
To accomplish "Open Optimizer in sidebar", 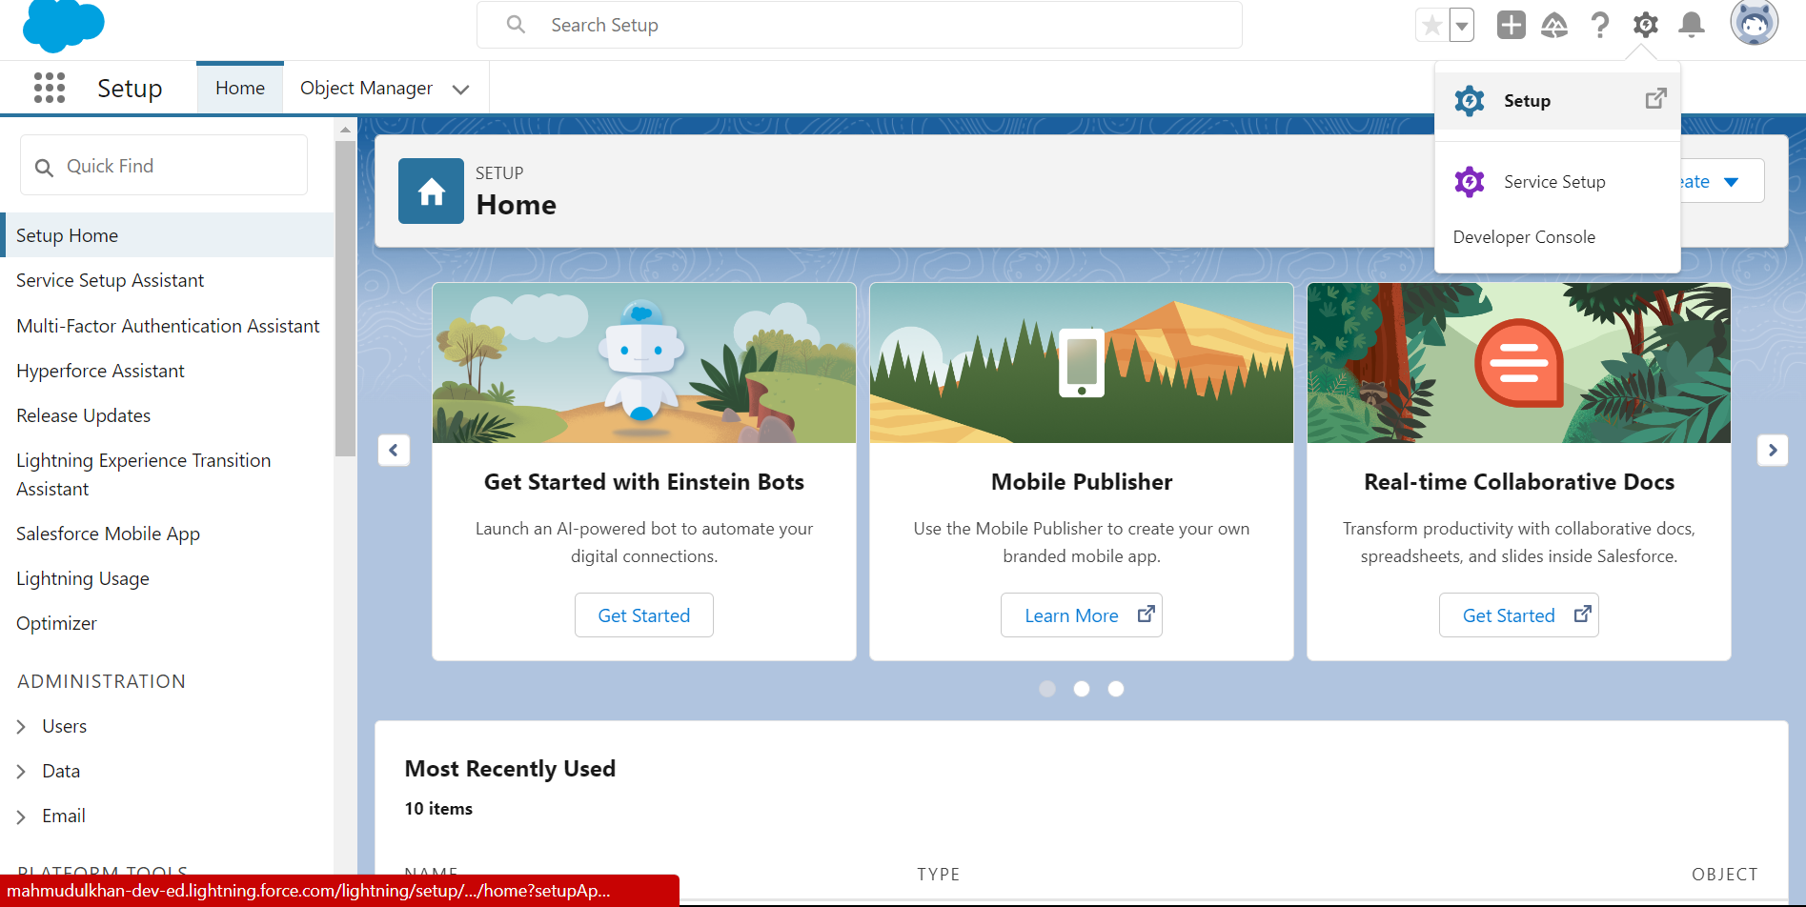I will point(56,623).
